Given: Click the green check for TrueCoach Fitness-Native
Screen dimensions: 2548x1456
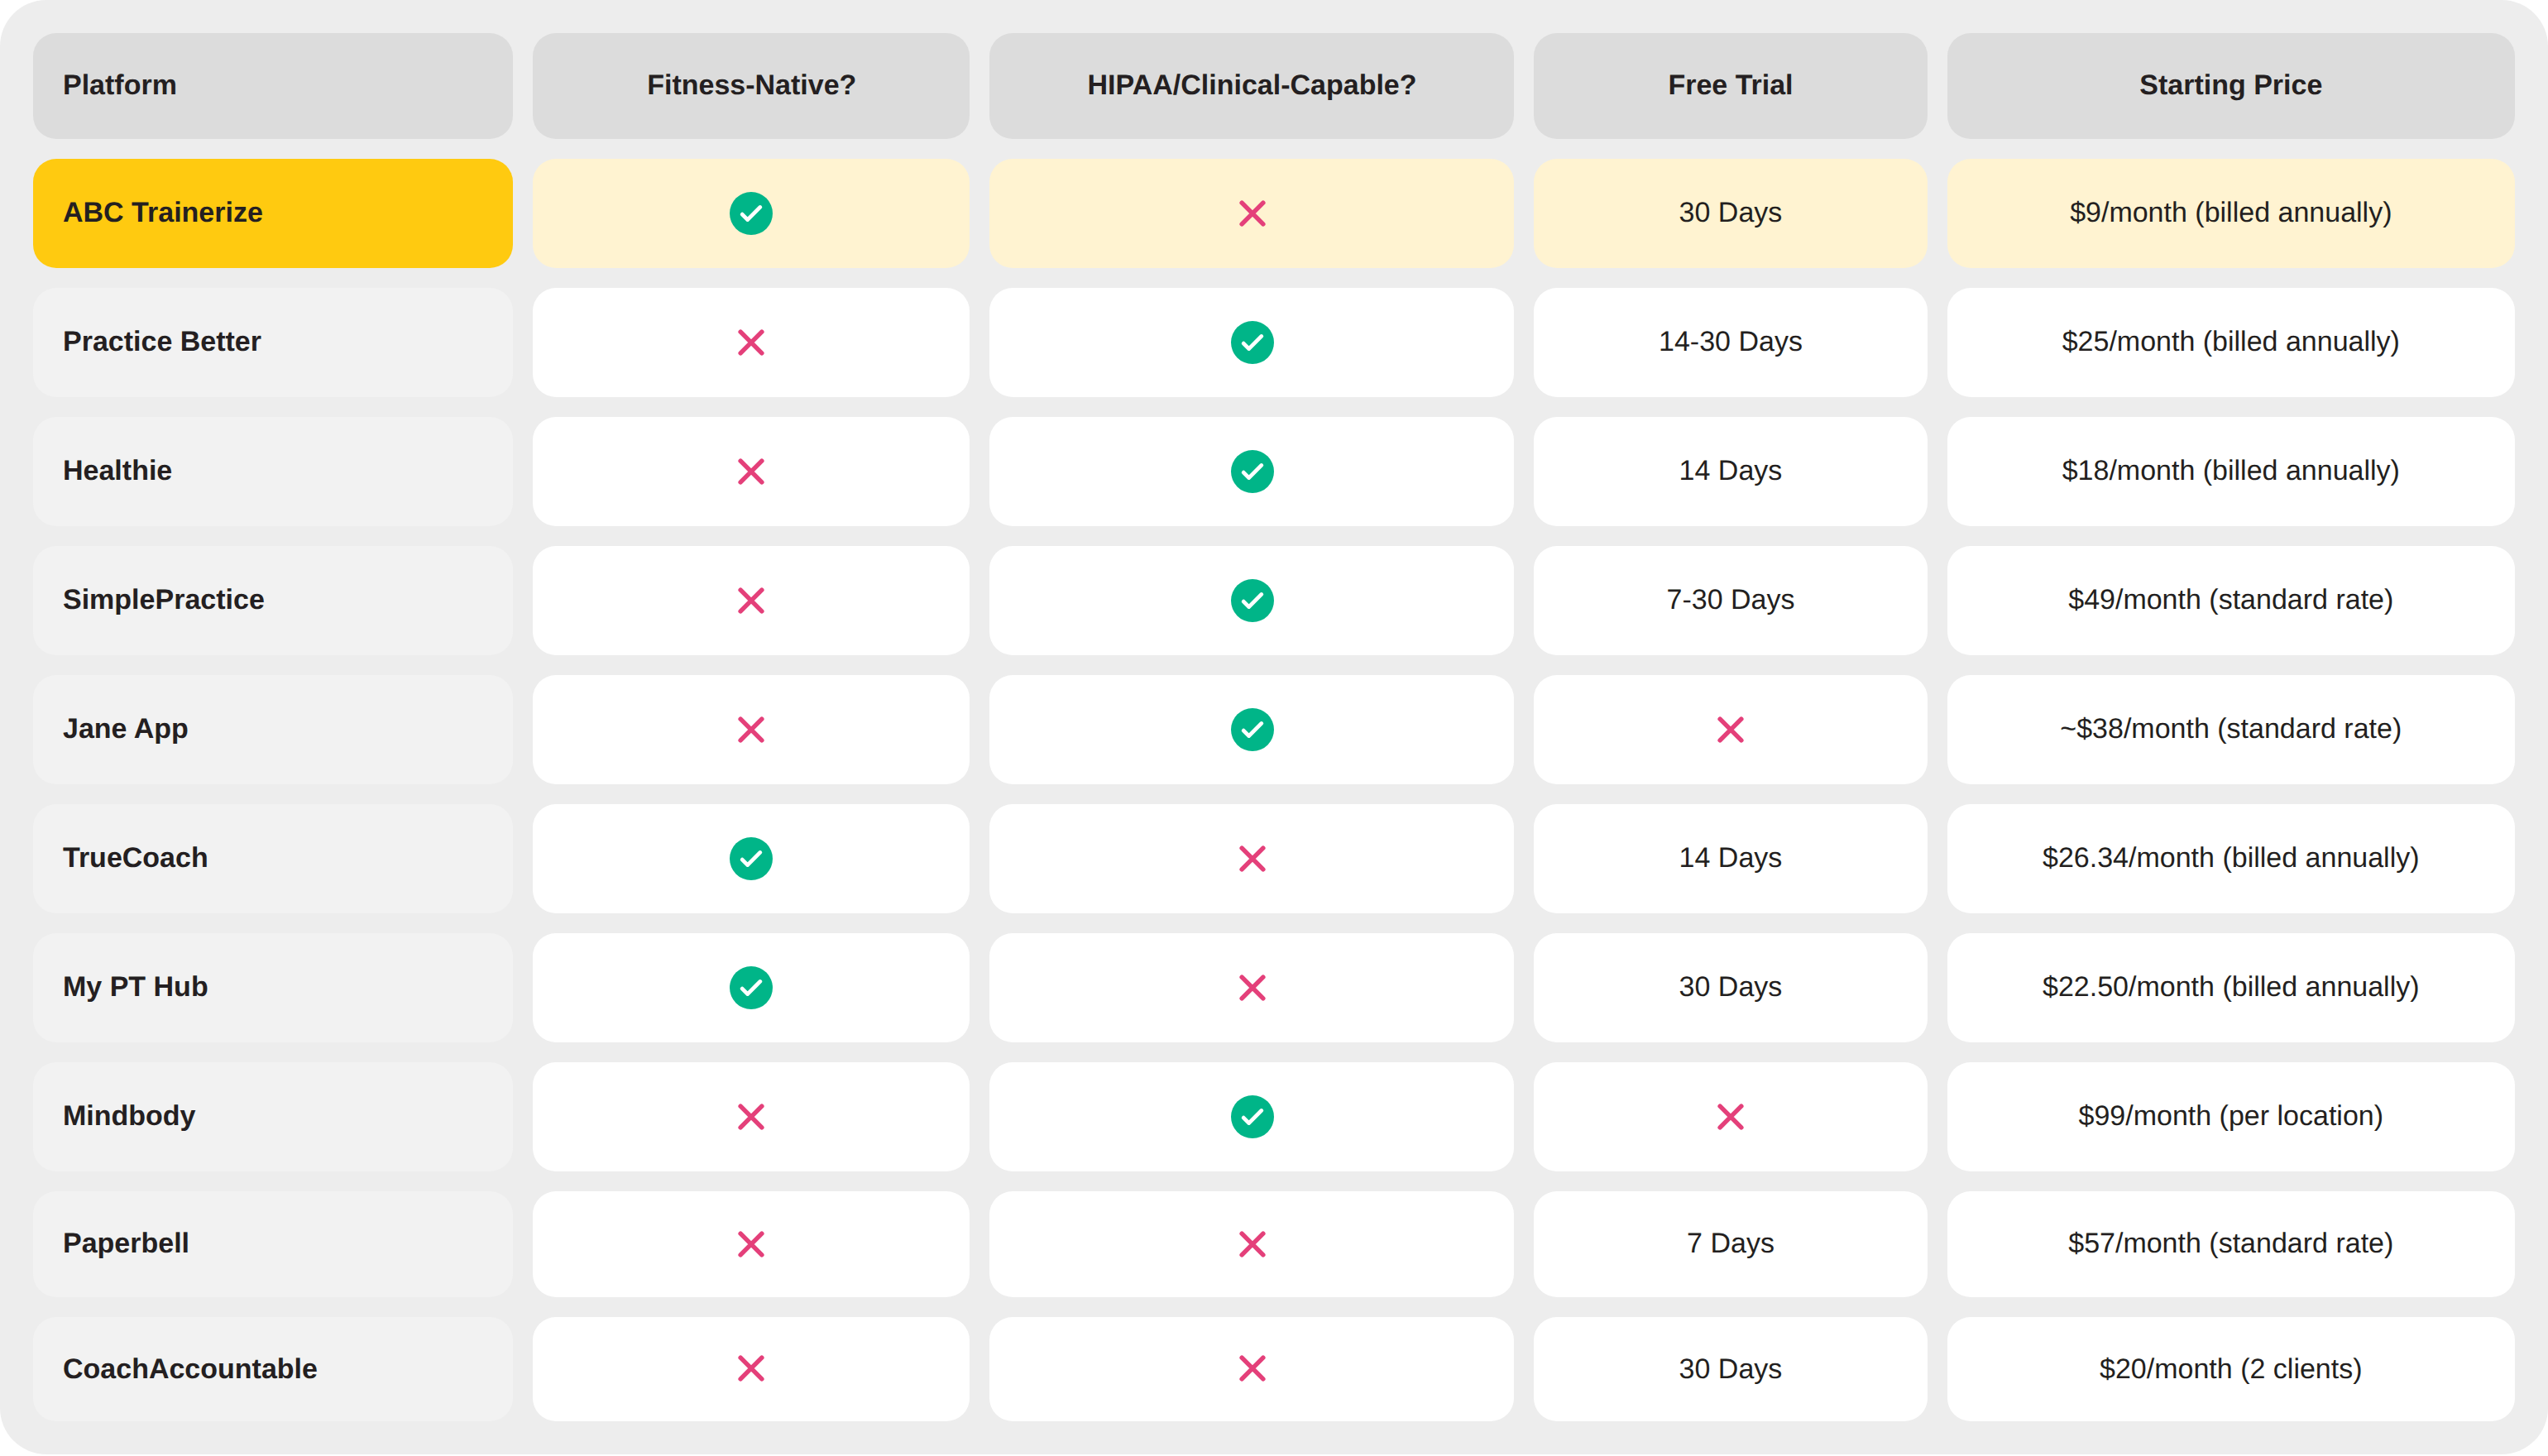Looking at the screenshot, I should pyautogui.click(x=751, y=858).
